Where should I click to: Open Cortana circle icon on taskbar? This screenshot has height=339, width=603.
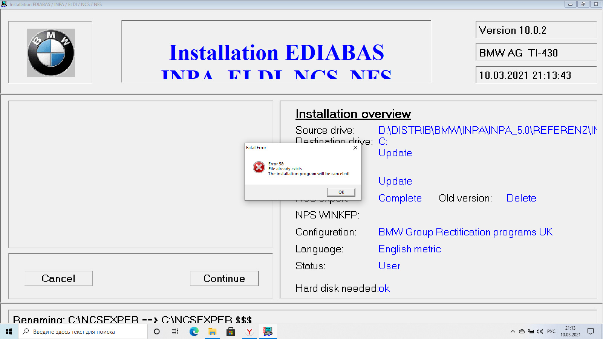click(x=157, y=331)
